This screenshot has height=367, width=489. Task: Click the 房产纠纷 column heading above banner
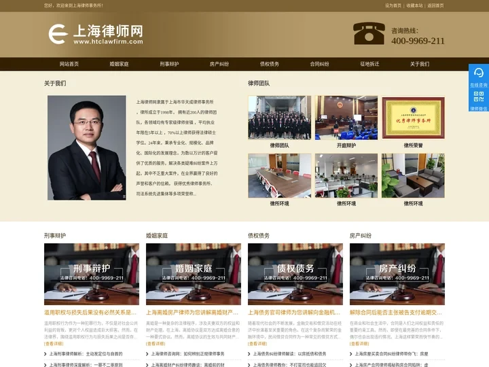pos(361,236)
